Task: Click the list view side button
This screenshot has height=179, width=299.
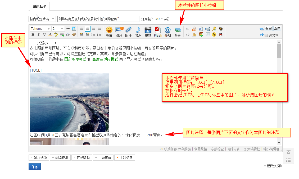Action: pyautogui.click(x=288, y=160)
